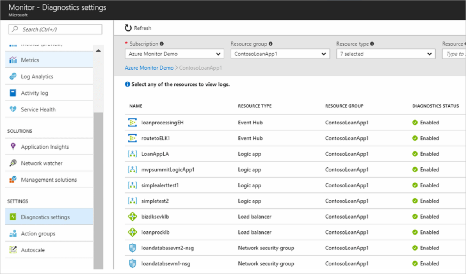This screenshot has height=274, width=466.
Task: Click Network security group type for loandatabsevm1-nsg
Action: pyautogui.click(x=266, y=264)
